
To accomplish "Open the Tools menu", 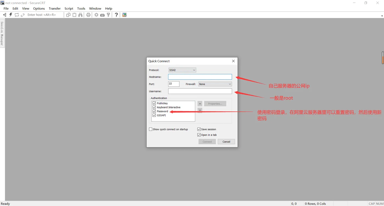I will (81, 9).
